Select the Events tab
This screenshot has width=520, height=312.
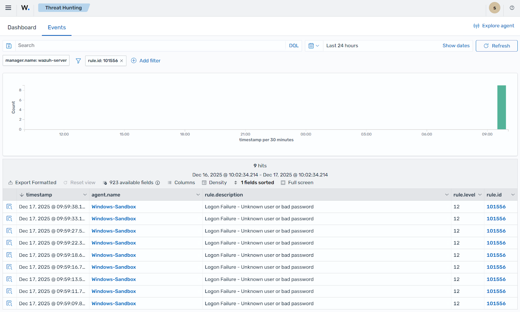[57, 27]
